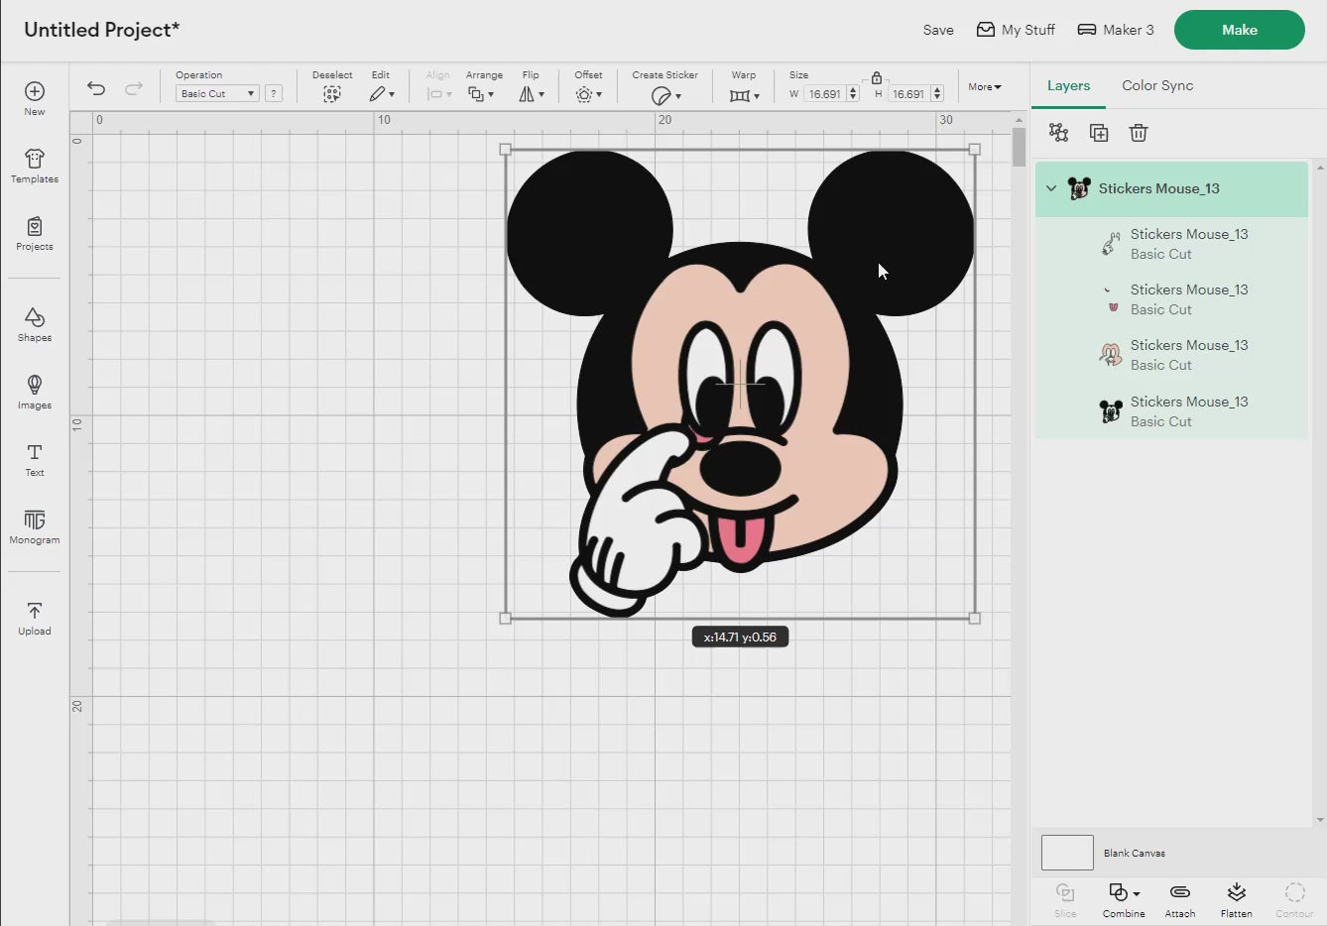Select the tongue layer row

pos(1171,299)
